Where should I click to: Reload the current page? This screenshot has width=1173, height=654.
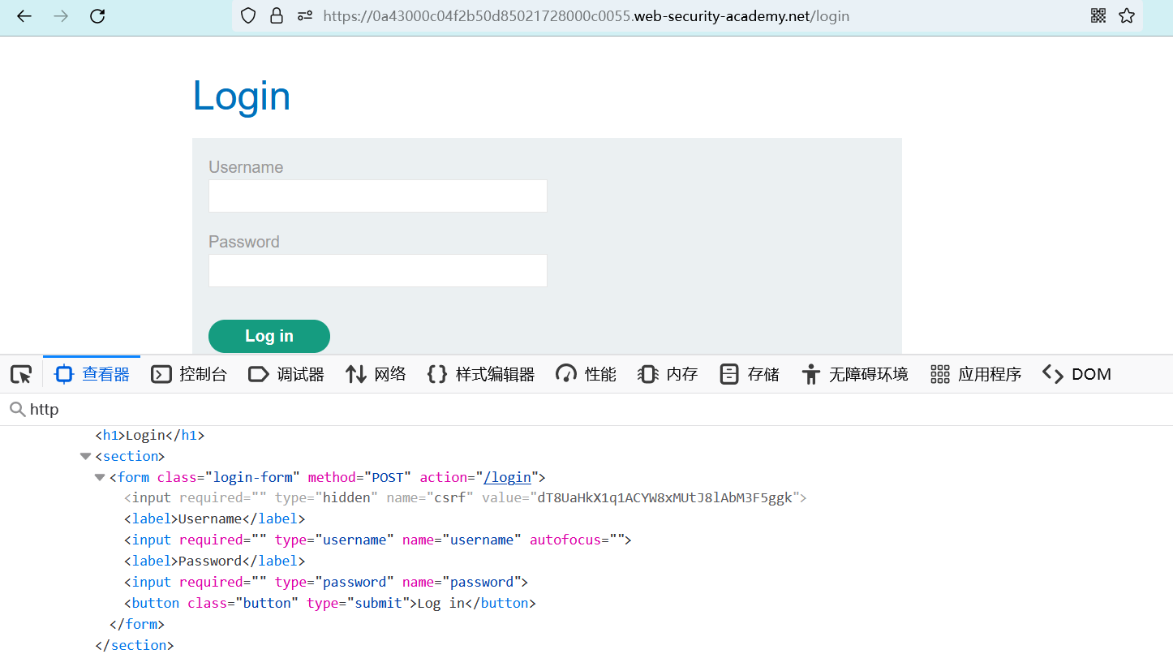coord(97,15)
